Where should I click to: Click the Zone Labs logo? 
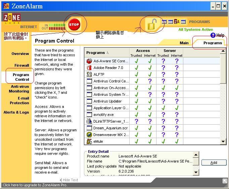click(x=12, y=18)
